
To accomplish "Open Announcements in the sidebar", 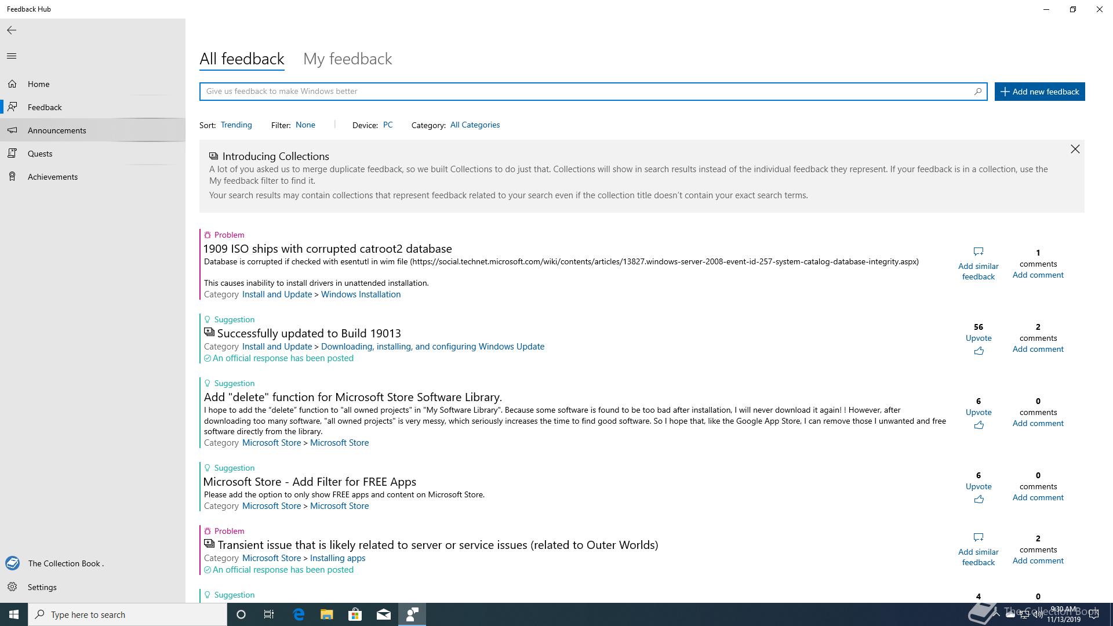I will (x=93, y=130).
